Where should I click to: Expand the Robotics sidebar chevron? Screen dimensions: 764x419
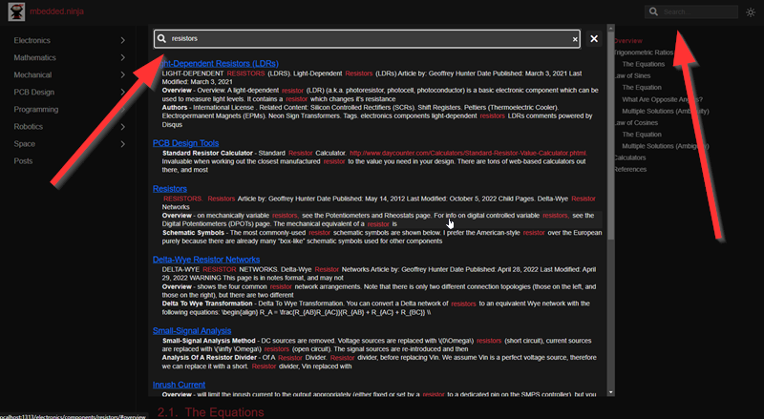[122, 126]
